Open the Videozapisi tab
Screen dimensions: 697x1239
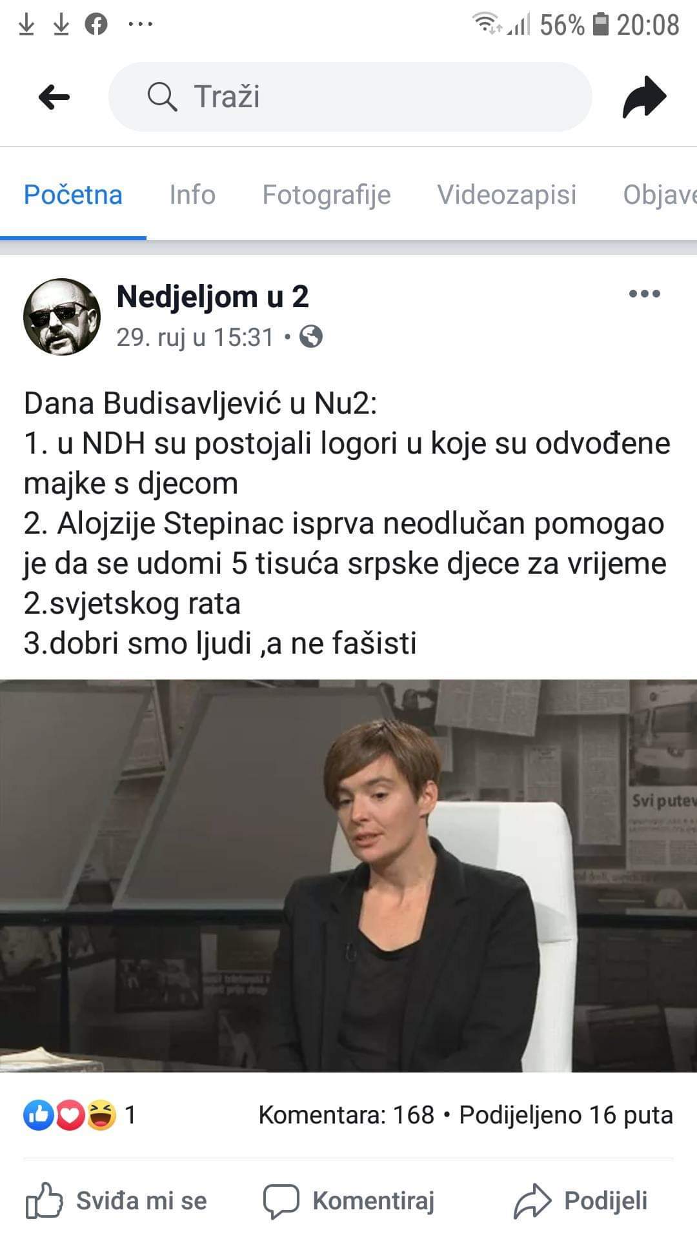[x=507, y=195]
